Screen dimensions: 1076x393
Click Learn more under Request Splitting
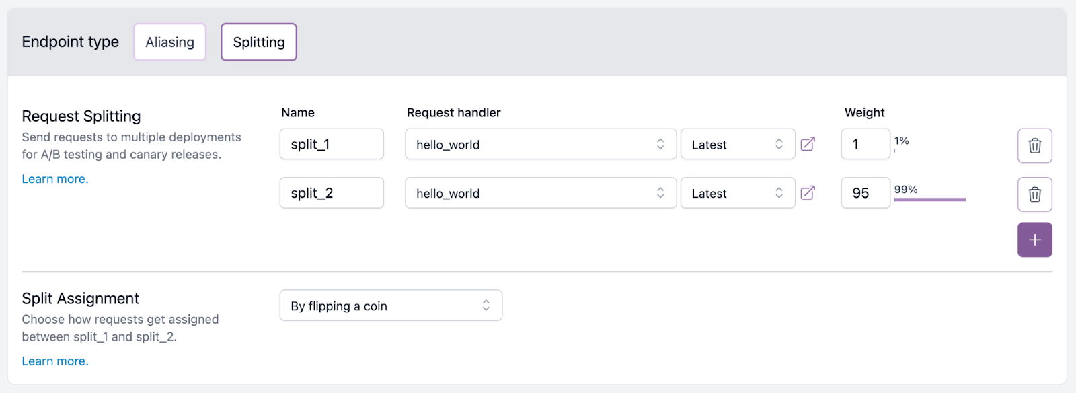pyautogui.click(x=55, y=179)
